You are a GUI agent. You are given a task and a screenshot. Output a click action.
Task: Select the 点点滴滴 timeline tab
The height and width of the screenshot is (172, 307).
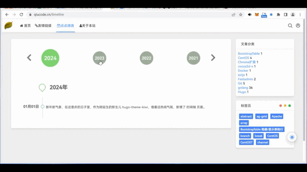65,26
